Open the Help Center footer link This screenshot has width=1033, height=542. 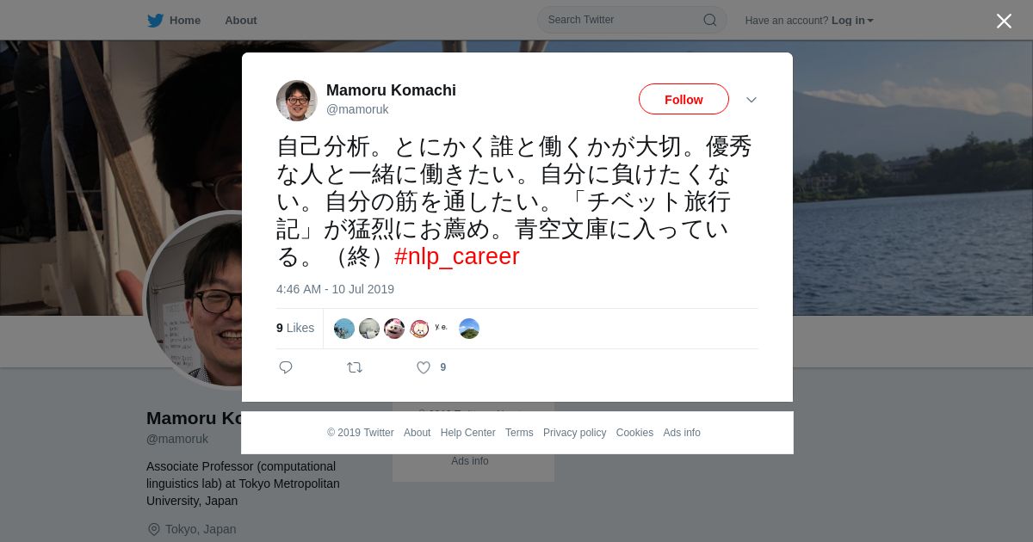467,433
